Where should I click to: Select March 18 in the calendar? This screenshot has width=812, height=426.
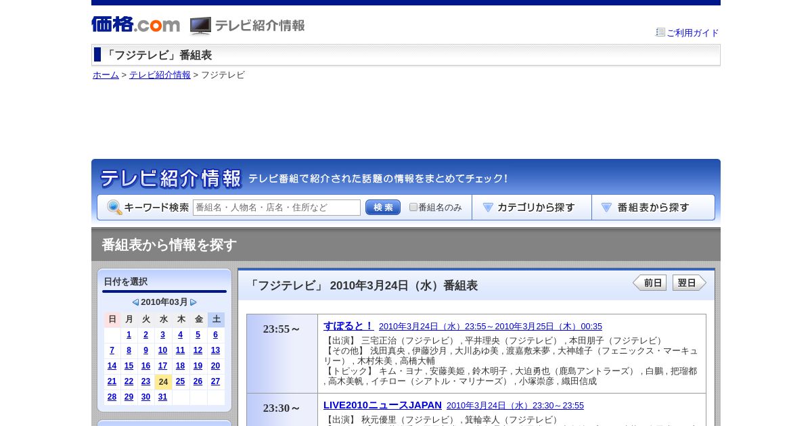180,366
